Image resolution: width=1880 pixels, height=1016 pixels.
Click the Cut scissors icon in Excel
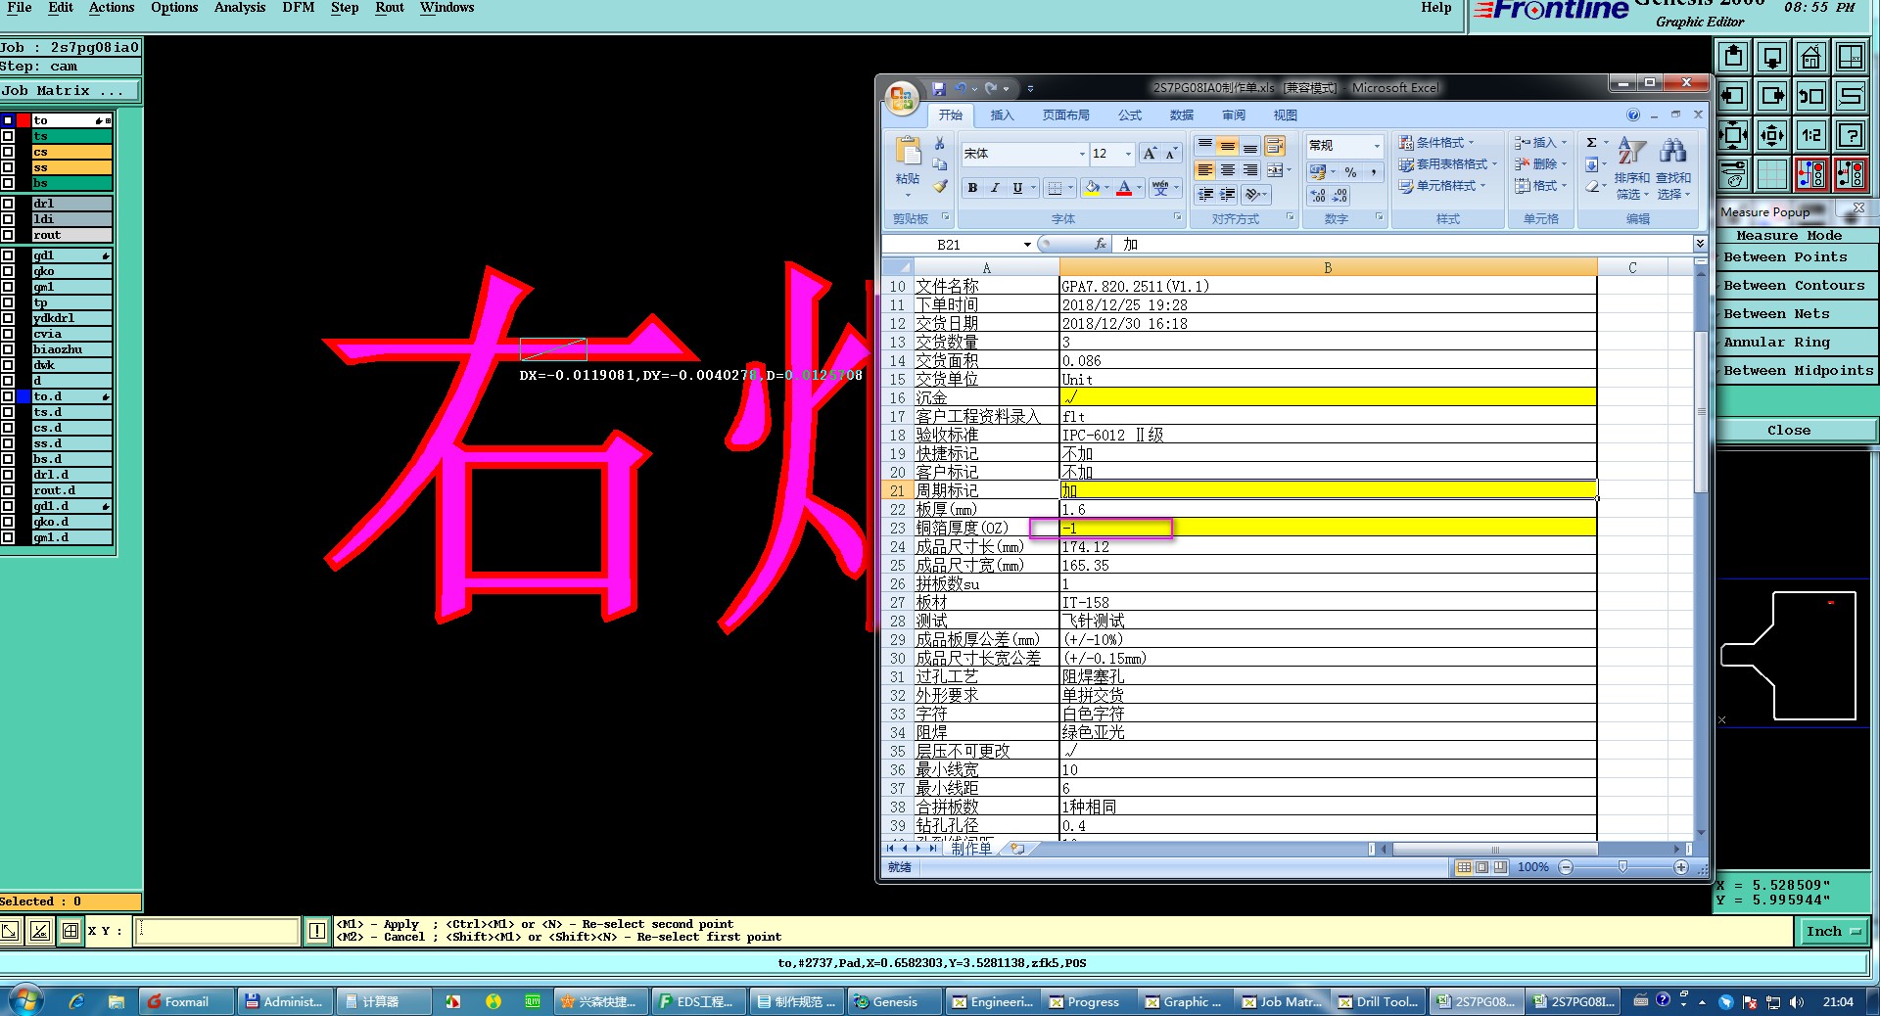[940, 144]
